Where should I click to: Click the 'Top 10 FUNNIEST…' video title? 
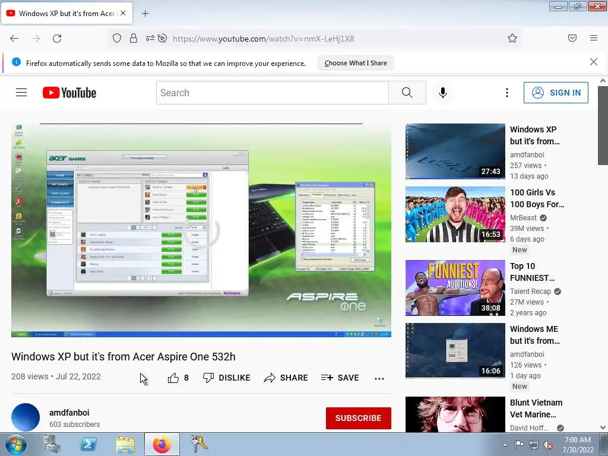coord(532,272)
